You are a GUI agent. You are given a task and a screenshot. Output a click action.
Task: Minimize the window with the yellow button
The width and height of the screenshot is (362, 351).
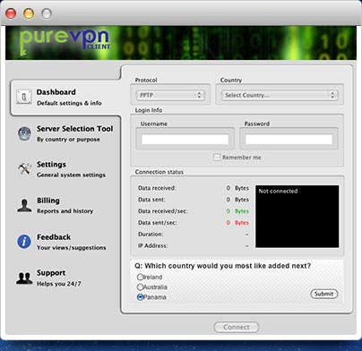[29, 13]
